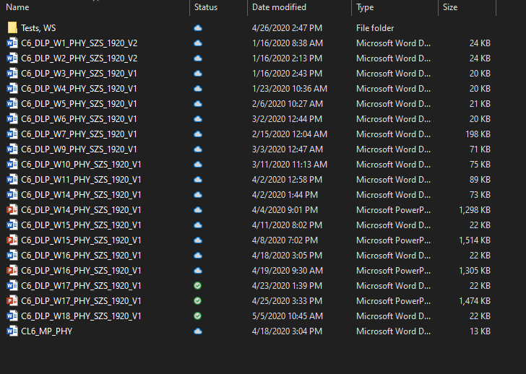Viewport: 526px width, 374px height.
Task: Click the cloud status icon of the W15 Word document
Action: coord(198,225)
